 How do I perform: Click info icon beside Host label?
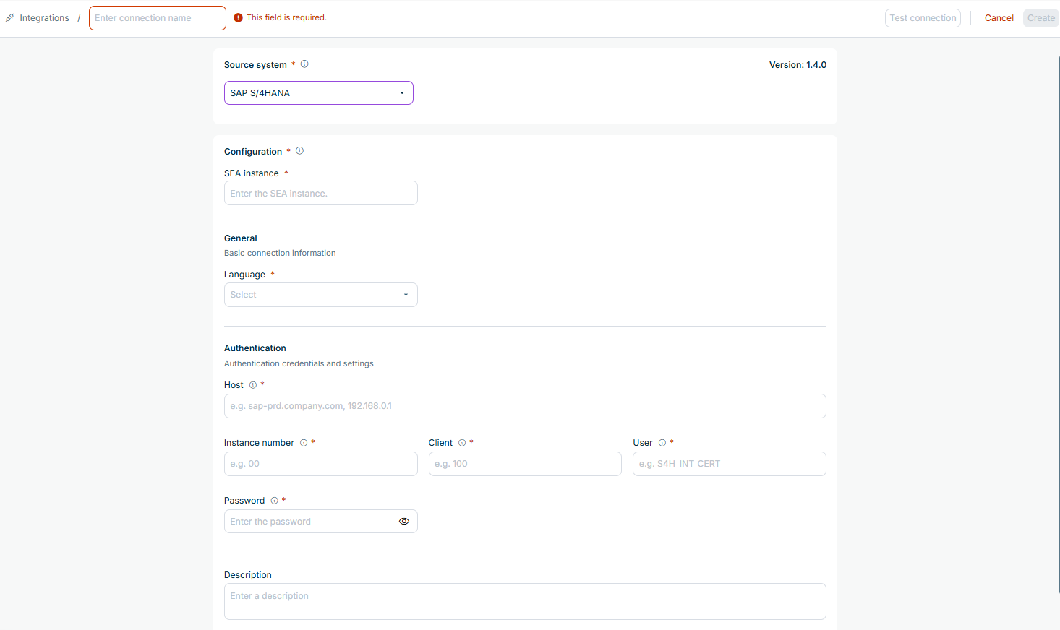[x=252, y=385]
